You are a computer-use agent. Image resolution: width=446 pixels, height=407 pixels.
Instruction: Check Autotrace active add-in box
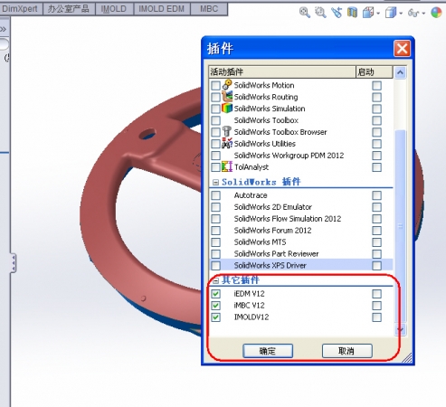click(215, 195)
